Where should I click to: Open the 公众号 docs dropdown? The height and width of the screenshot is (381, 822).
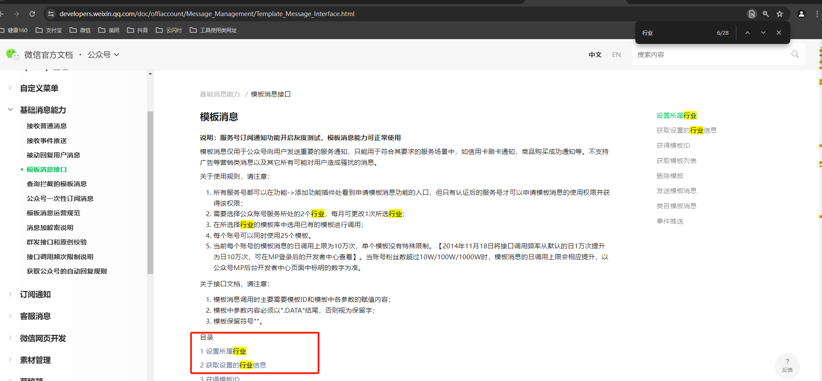click(x=104, y=55)
